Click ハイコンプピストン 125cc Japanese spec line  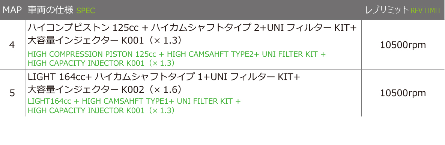pos(192,29)
